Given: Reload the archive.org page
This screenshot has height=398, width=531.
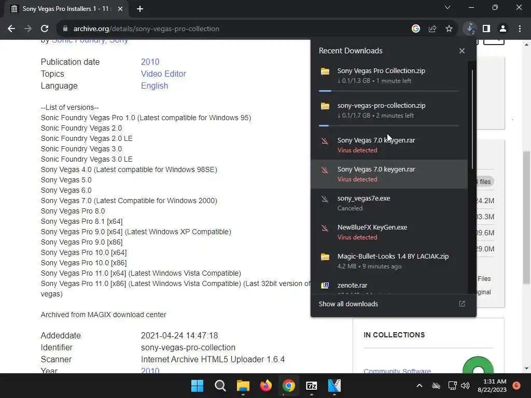Looking at the screenshot, I should click(45, 29).
